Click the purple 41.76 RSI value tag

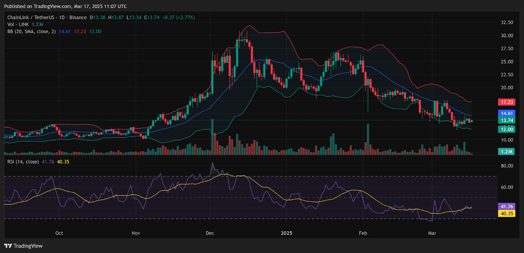pos(507,207)
